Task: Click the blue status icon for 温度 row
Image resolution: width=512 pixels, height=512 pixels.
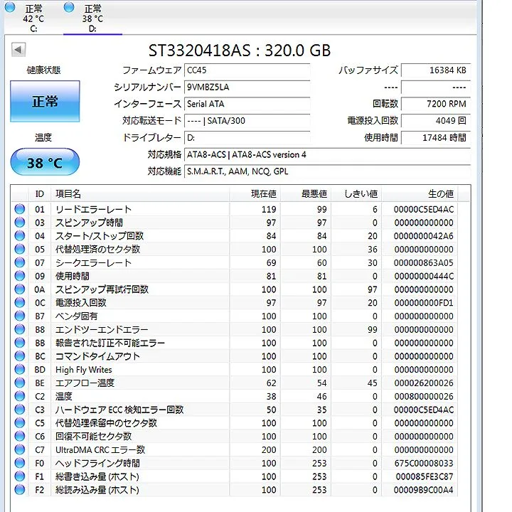Action: [19, 397]
